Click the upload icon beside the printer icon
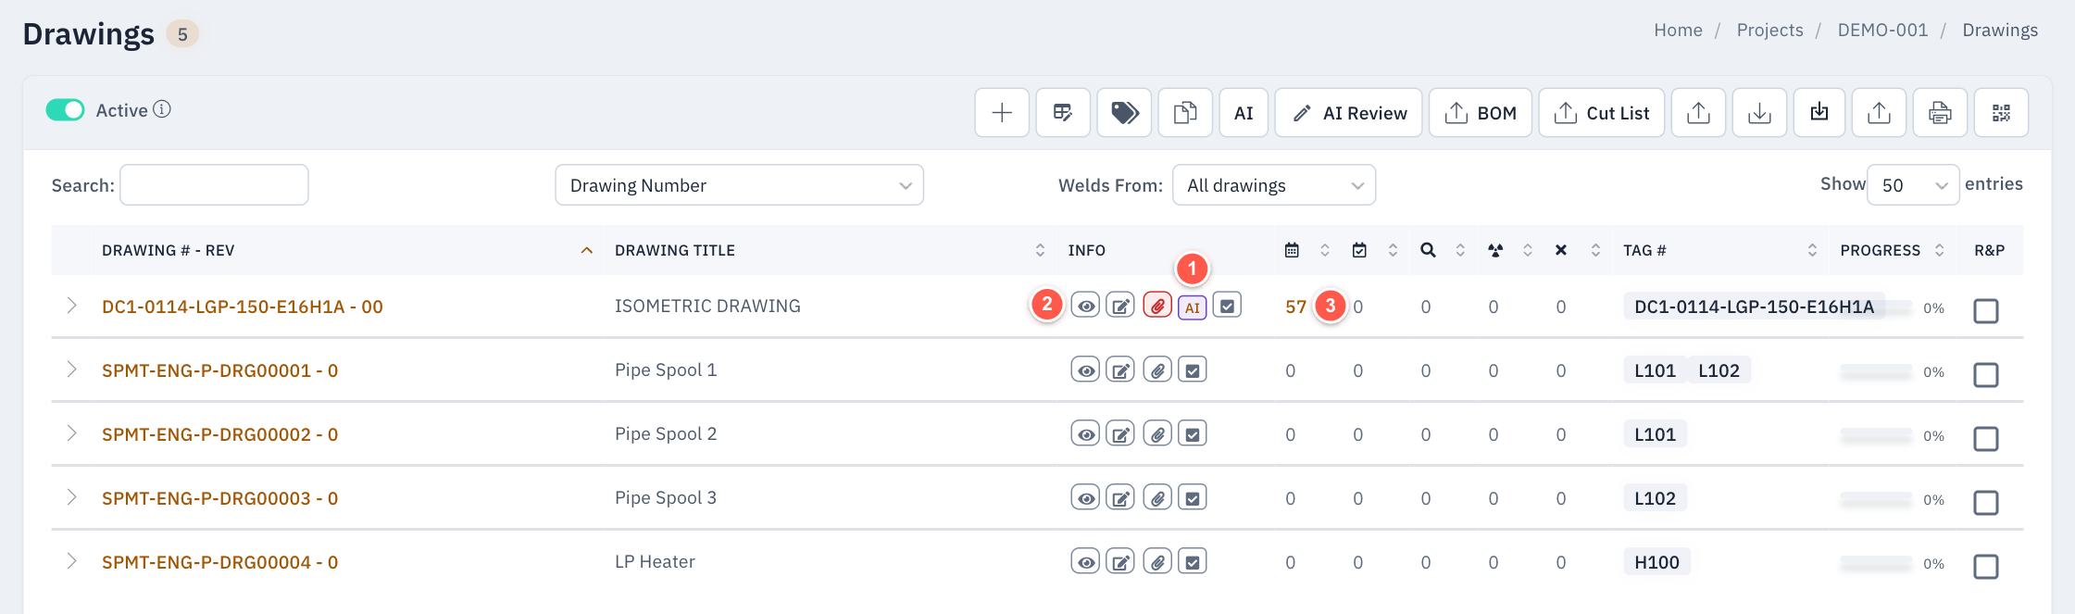The width and height of the screenshot is (2075, 614). point(1879,113)
